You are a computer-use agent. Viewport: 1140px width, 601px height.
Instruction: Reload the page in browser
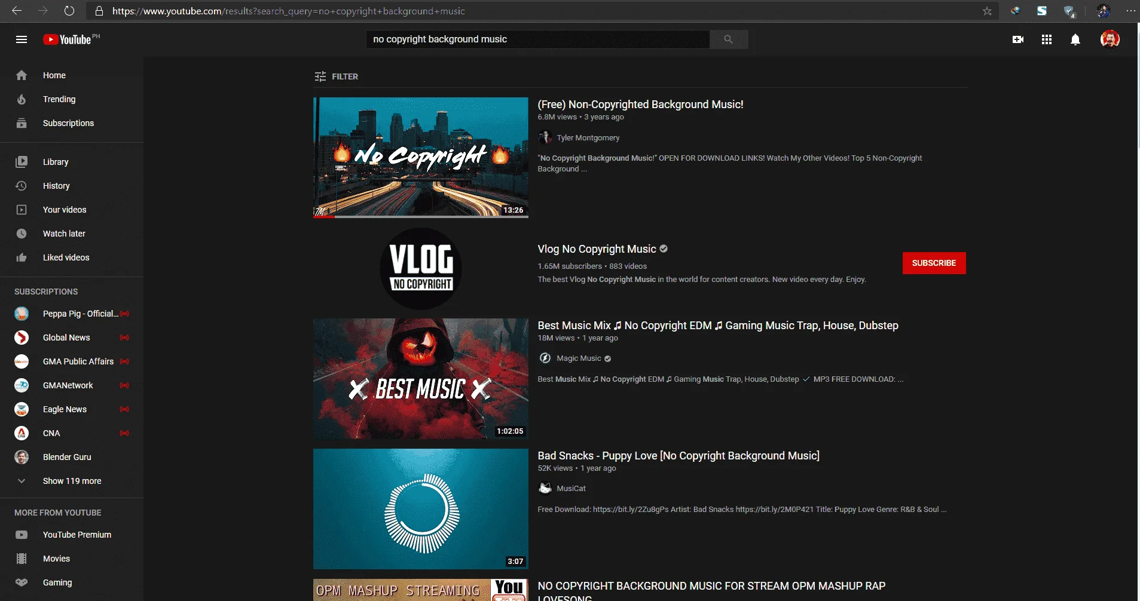click(x=69, y=11)
